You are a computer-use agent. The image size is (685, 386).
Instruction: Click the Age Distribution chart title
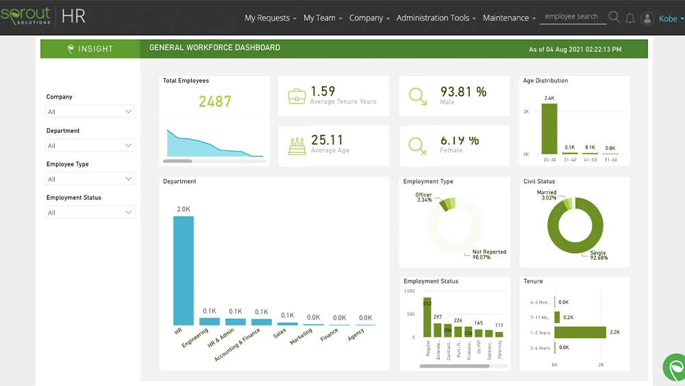[546, 80]
